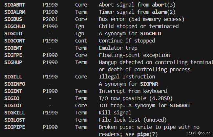
Task: Click bold SIGABRT in the SIGIOT description
Action: 180,106
